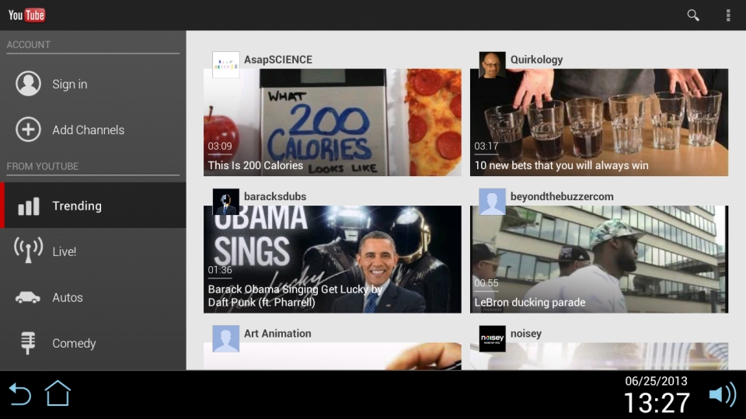
Task: Open Quirkology channel name link
Action: pos(536,60)
